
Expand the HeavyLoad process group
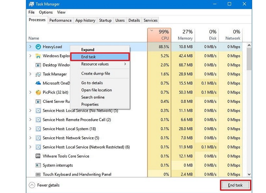31,47
